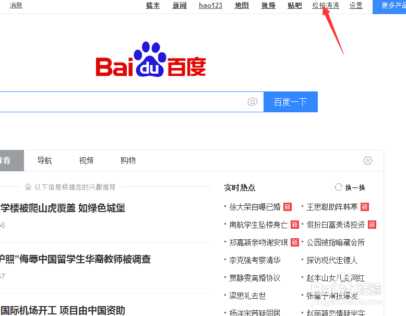Open hot topic 杨洋宋茜疑同居
This screenshot has width=406, height=316.
coord(255,313)
